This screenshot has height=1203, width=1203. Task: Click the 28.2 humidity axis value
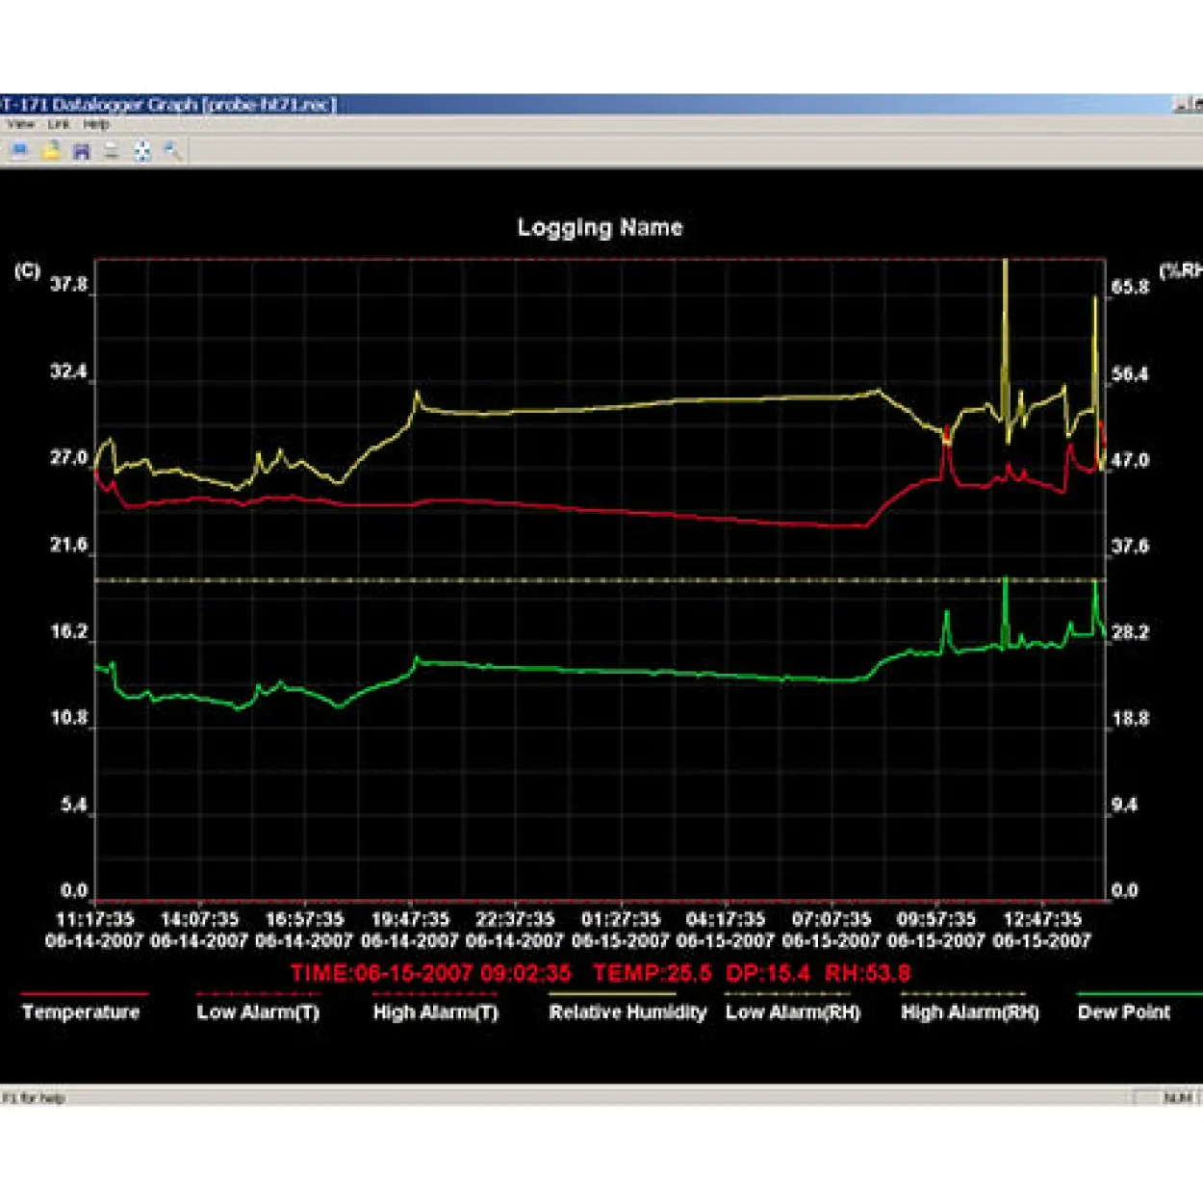pos(1130,632)
